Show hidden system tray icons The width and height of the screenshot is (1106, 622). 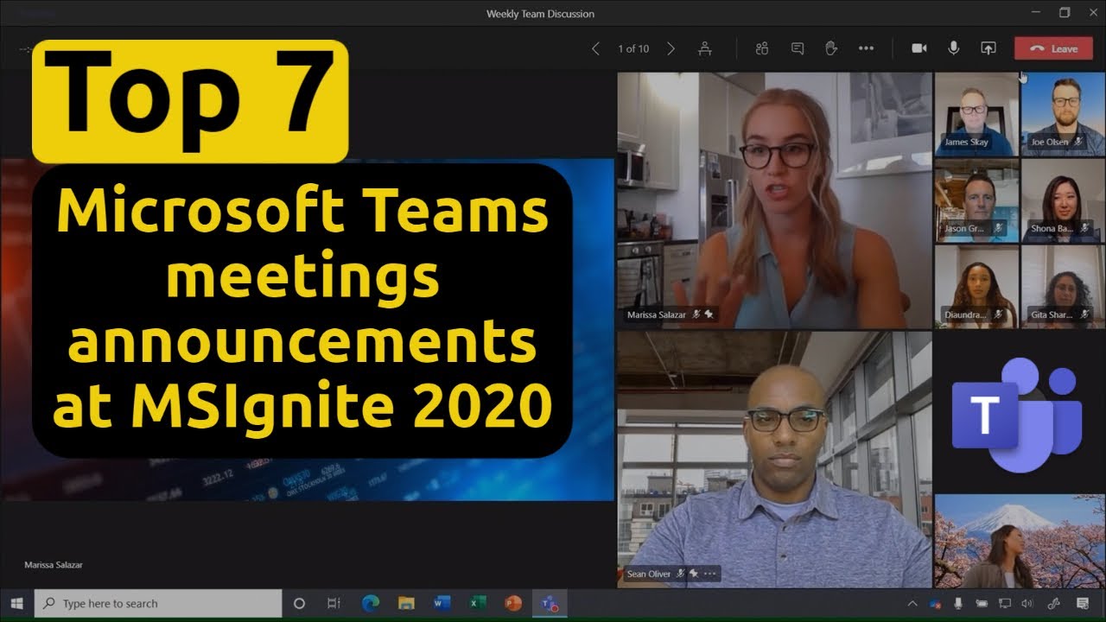(x=912, y=604)
